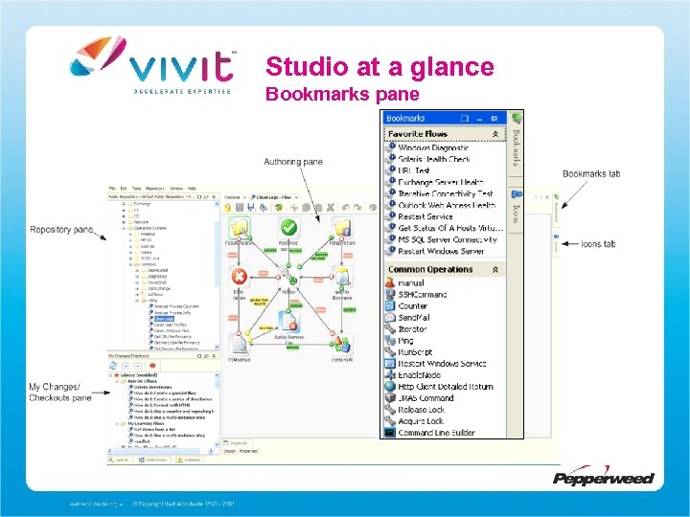Click the repository pane vertical scrollbar
The image size is (690, 517).
click(x=217, y=275)
